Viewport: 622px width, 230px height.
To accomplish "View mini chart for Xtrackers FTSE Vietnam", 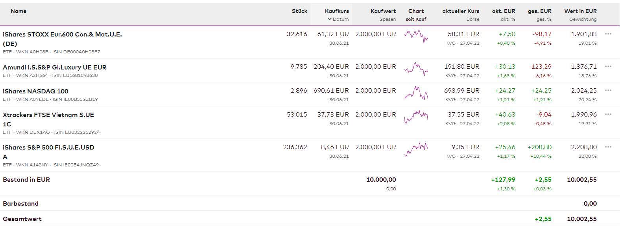I will (416, 117).
